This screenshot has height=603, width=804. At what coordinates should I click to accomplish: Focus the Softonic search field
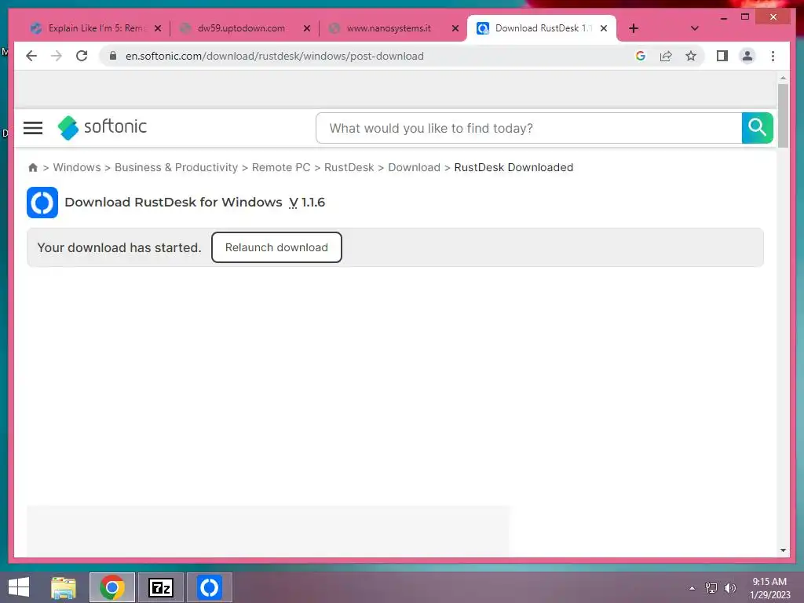[x=528, y=128]
